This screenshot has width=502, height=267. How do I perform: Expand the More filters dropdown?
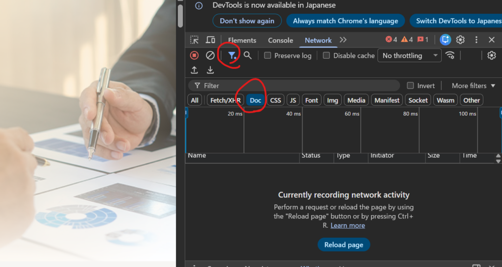pos(473,86)
